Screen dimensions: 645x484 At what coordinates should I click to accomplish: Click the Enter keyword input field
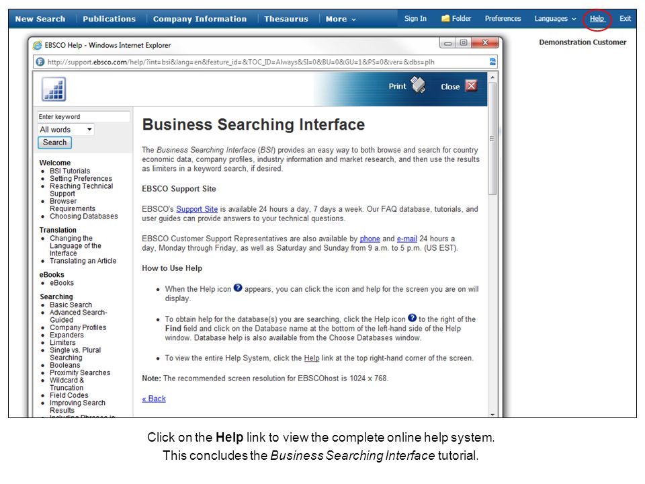[x=83, y=116]
